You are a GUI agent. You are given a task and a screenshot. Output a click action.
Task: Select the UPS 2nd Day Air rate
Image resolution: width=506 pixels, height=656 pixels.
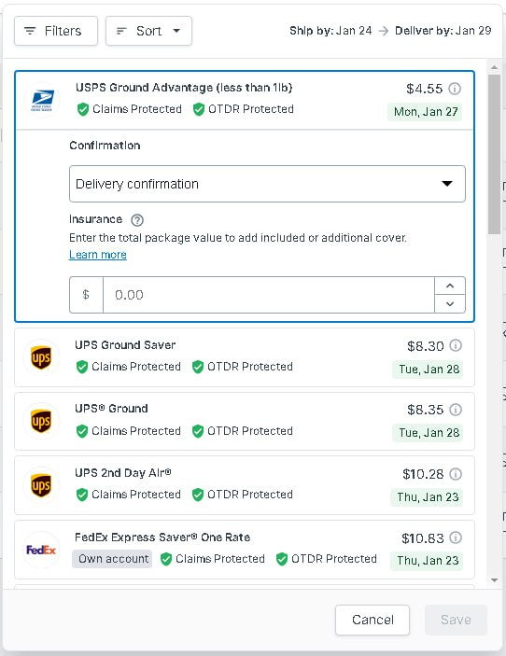click(245, 485)
